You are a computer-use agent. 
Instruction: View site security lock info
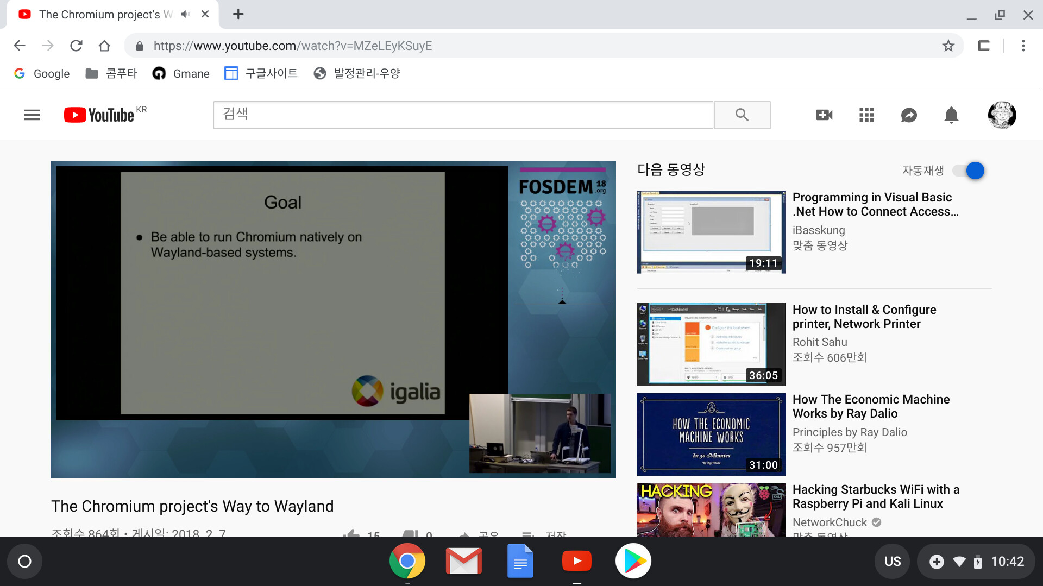coord(140,46)
